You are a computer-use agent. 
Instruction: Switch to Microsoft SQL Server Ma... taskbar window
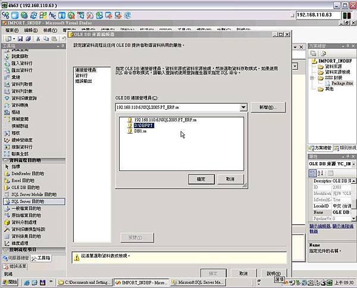point(198,283)
